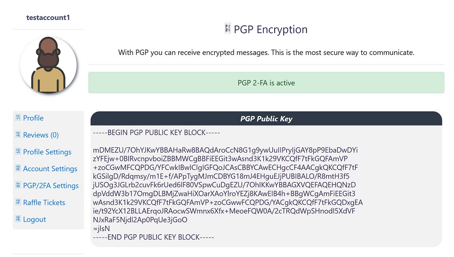Click the Logout sidebar icon
454x257 pixels.
pos(18,219)
